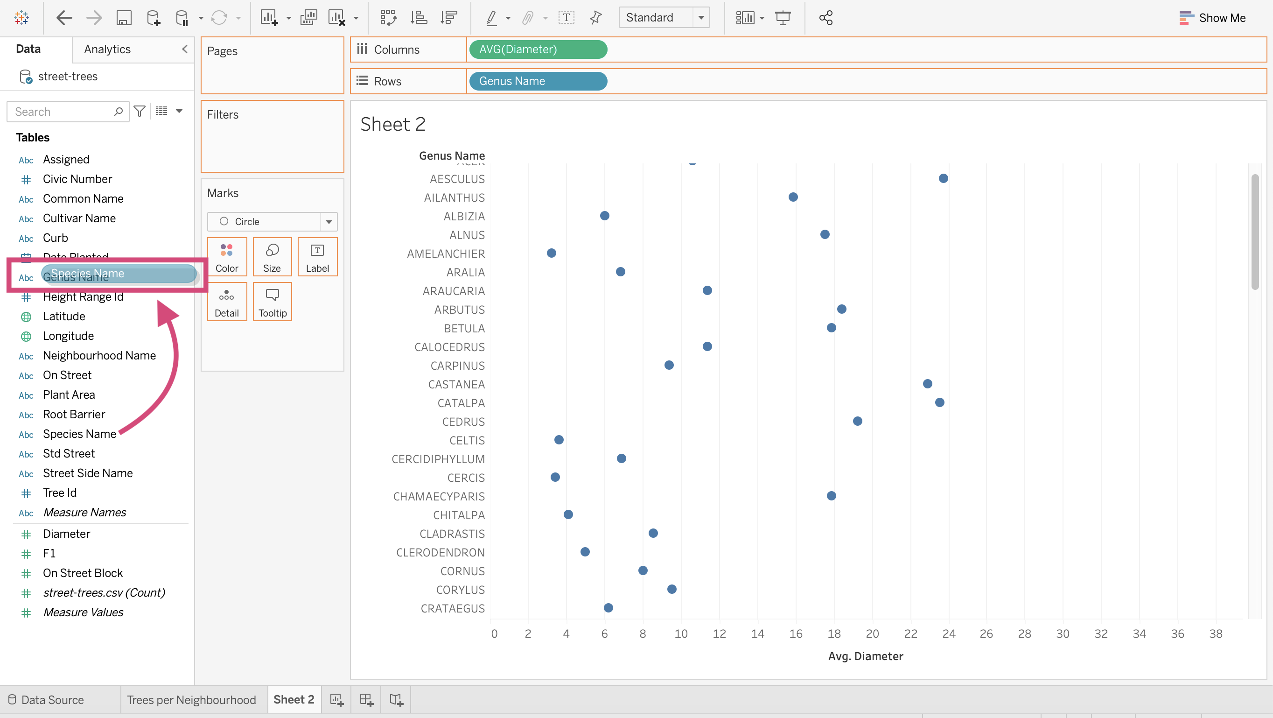Image resolution: width=1273 pixels, height=718 pixels.
Task: Click the Highlight pen icon
Action: pyautogui.click(x=491, y=18)
